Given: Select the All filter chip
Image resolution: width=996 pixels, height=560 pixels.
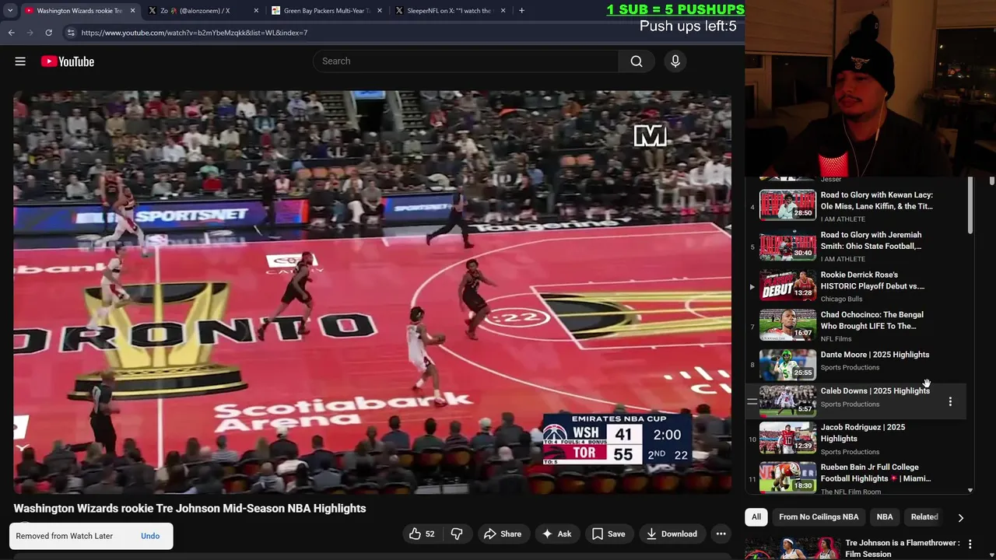Looking at the screenshot, I should tap(756, 517).
